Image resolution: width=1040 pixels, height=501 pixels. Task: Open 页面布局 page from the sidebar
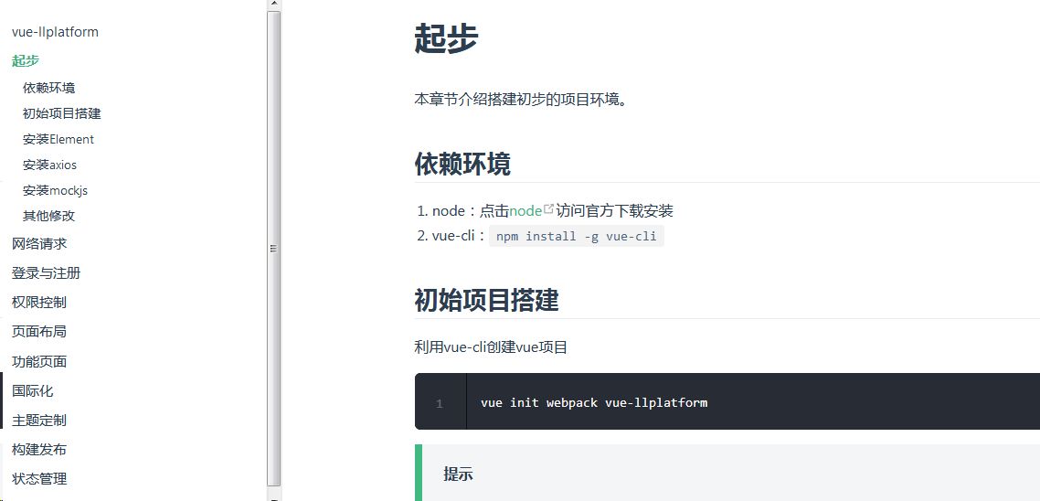pyautogui.click(x=39, y=332)
